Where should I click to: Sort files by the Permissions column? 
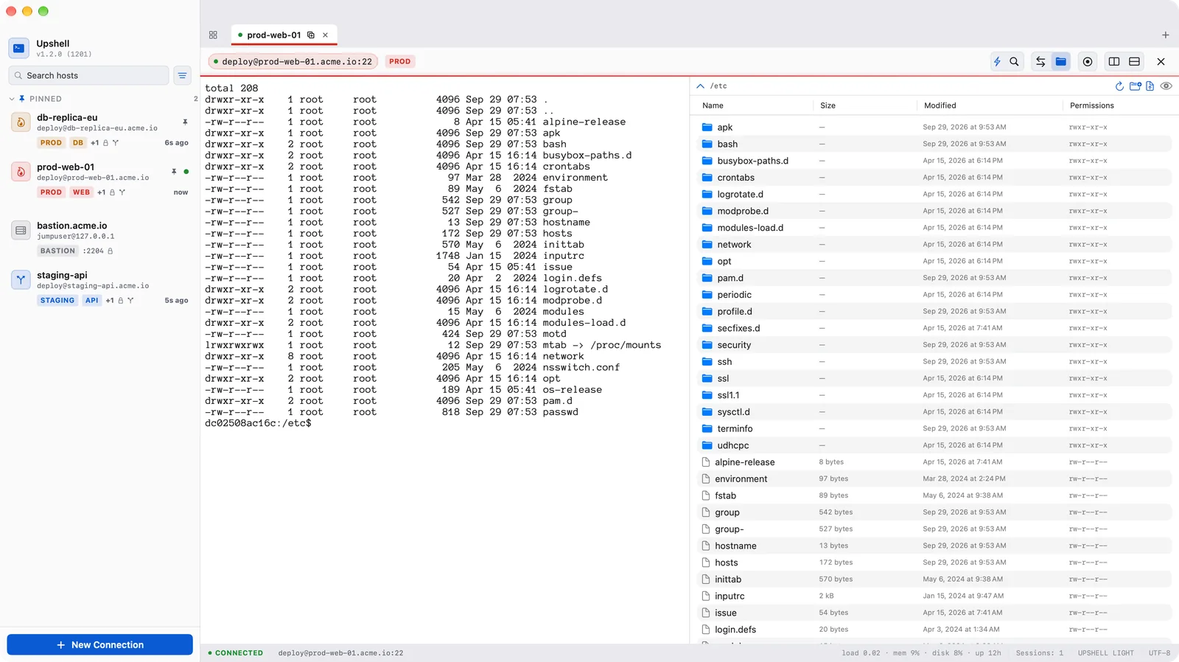click(x=1092, y=105)
